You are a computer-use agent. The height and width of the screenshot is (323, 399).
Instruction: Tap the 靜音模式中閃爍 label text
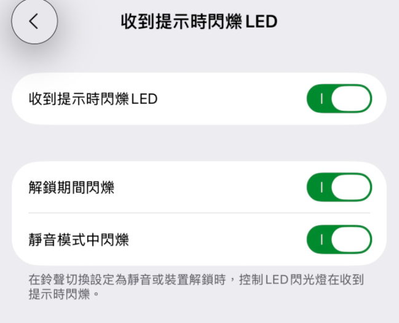pos(79,240)
